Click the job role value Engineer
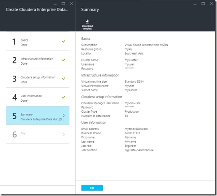Screen dimensions: 217x196 [x=130, y=146]
